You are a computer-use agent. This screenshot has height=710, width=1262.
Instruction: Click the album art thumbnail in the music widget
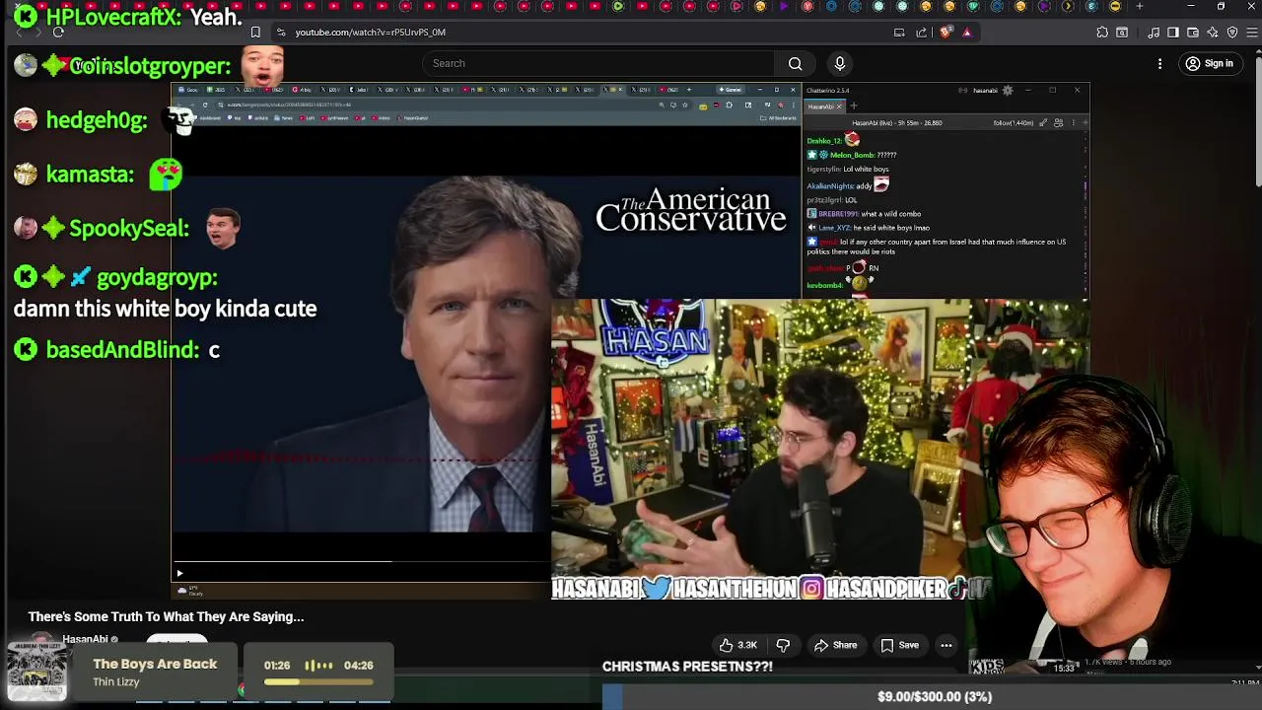pyautogui.click(x=37, y=671)
